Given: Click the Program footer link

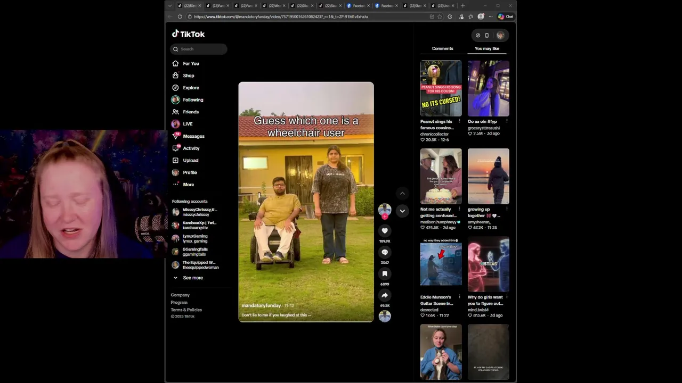Looking at the screenshot, I should [x=179, y=302].
